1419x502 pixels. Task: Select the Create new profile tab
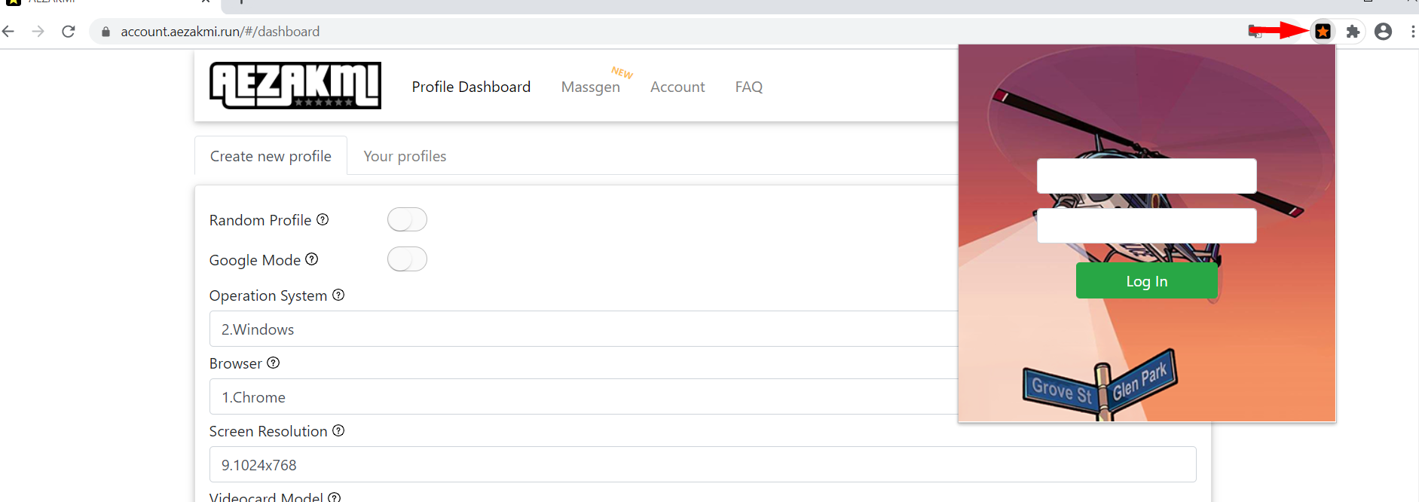point(271,156)
